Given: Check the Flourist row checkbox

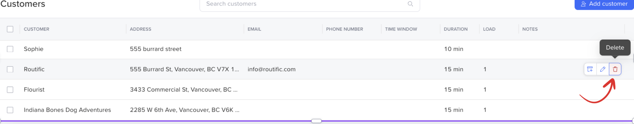Looking at the screenshot, I should pyautogui.click(x=10, y=90).
